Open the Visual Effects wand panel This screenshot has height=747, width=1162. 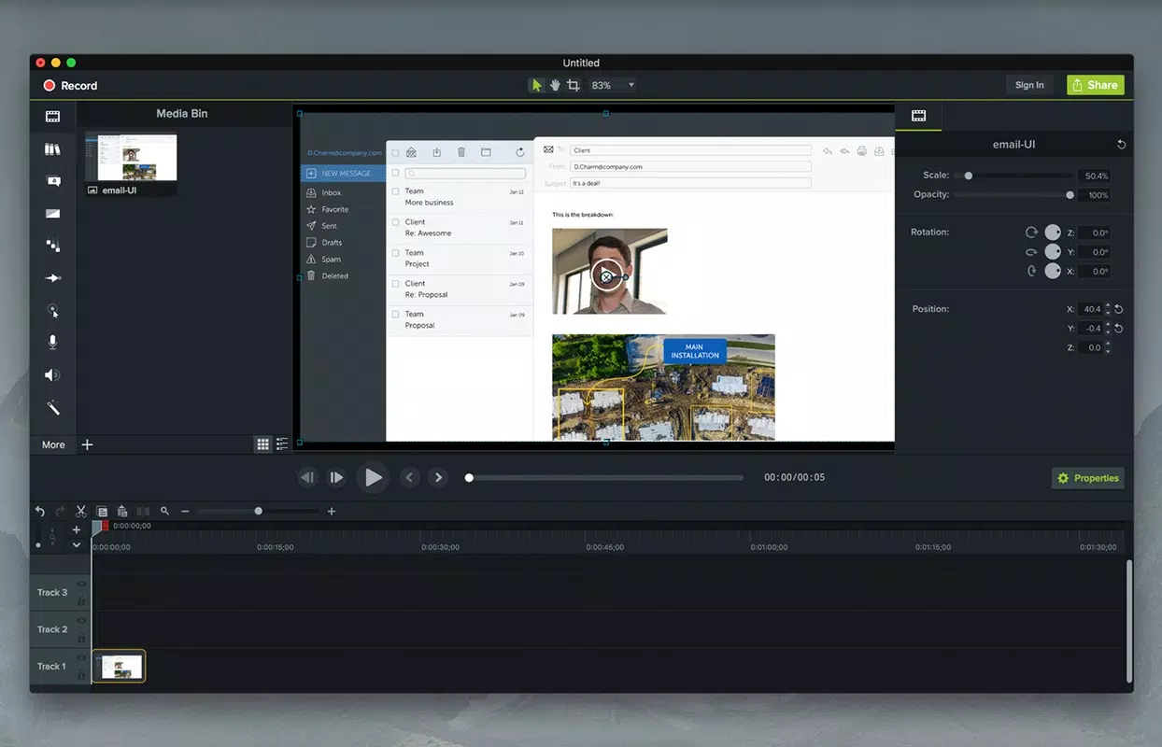[52, 407]
